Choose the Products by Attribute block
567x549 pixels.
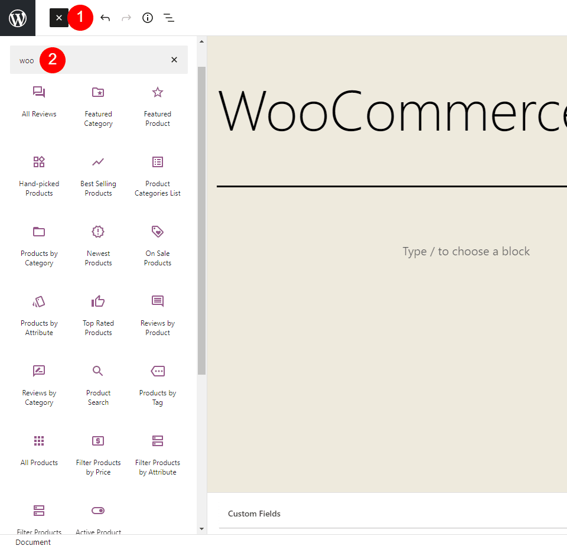[x=39, y=314]
